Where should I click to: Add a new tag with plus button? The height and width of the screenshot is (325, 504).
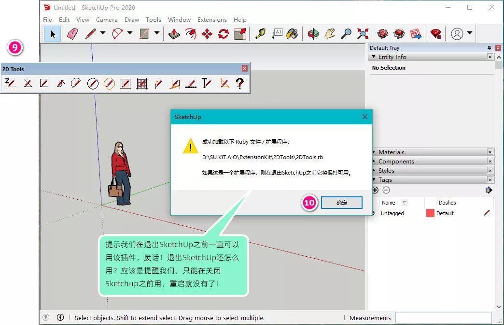(x=375, y=190)
